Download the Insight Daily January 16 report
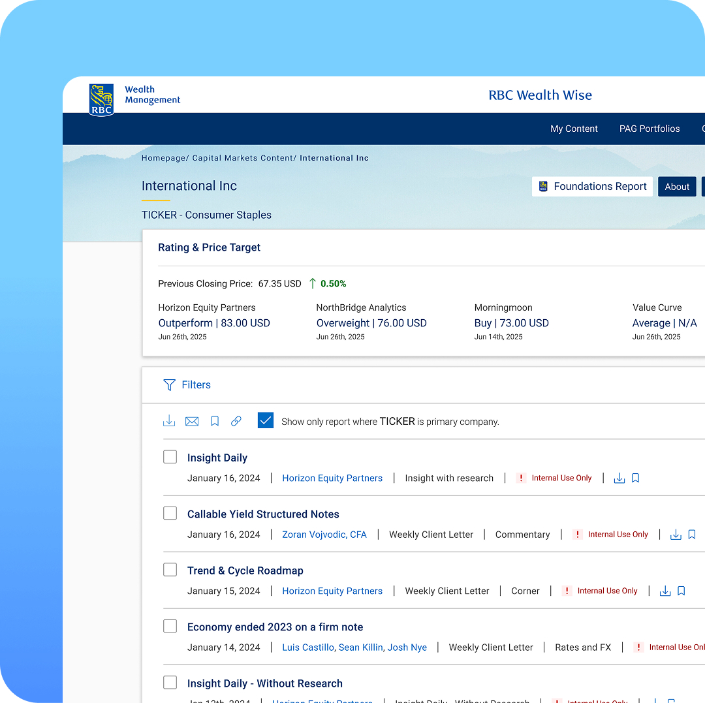 619,478
